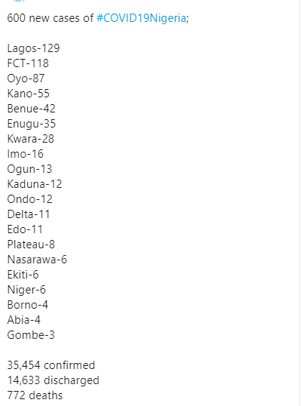Click the Imo-16 line

26,154
